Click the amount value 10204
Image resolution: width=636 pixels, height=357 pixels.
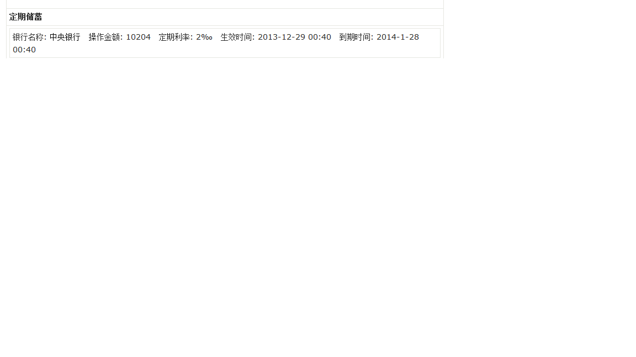click(x=139, y=37)
